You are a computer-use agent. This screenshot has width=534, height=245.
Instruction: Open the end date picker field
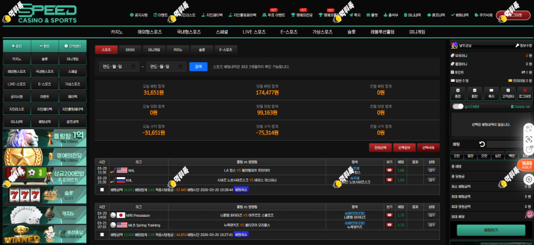tap(166, 67)
